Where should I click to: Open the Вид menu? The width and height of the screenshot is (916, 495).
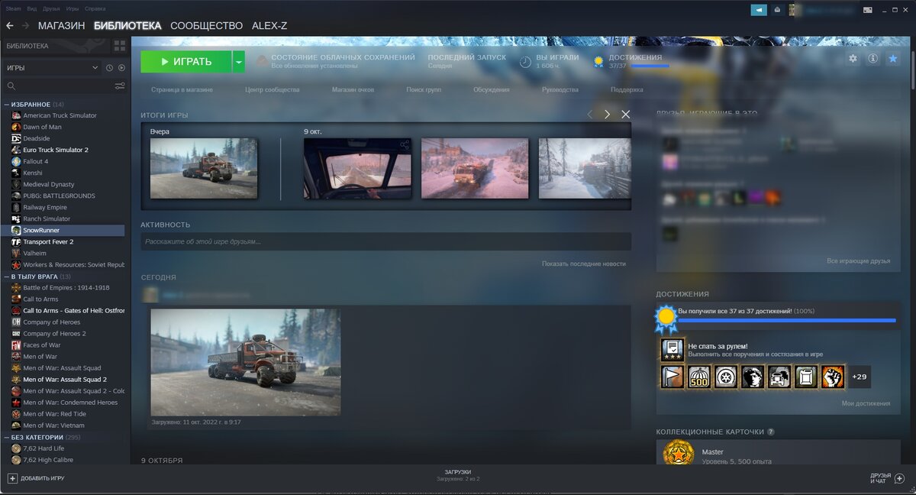pos(31,8)
